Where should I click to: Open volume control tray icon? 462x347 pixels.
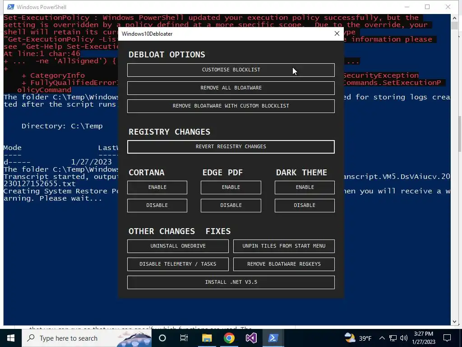click(x=404, y=338)
